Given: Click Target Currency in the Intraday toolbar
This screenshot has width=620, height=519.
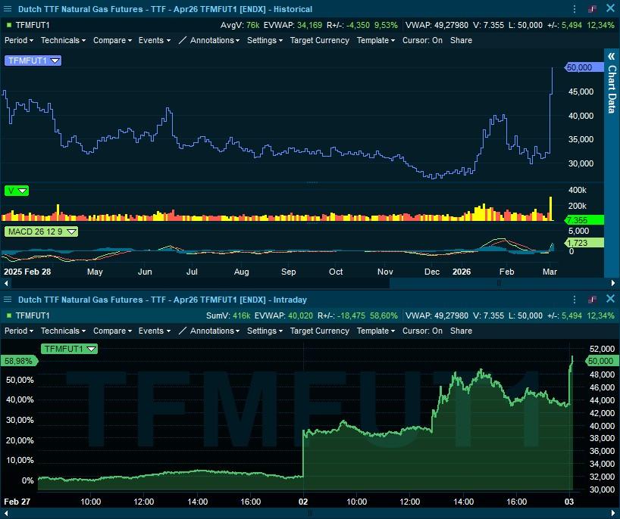Looking at the screenshot, I should (319, 331).
